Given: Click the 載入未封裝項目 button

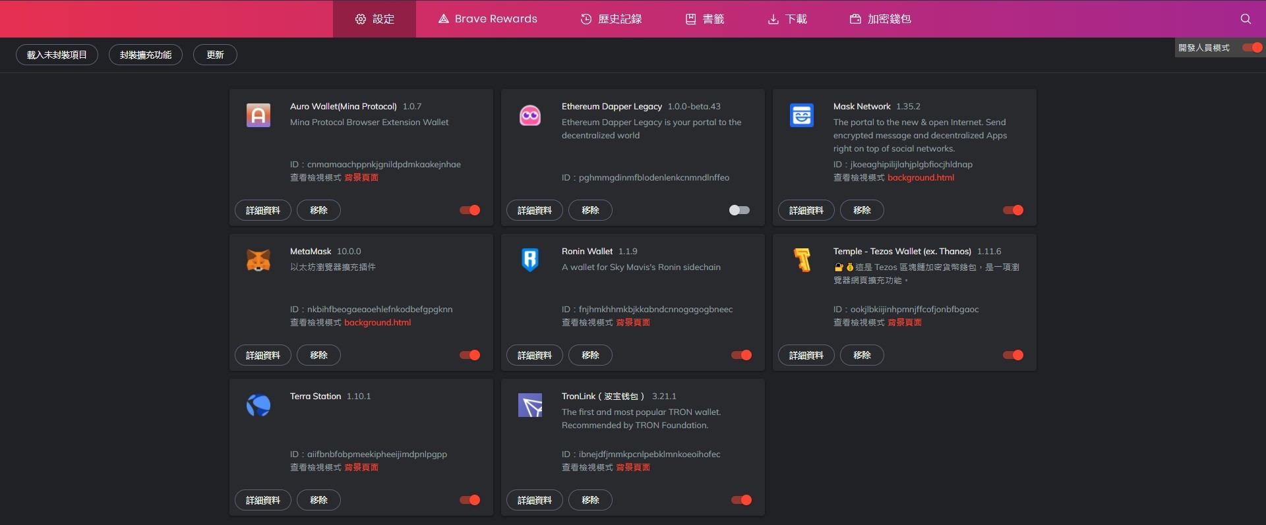Looking at the screenshot, I should coord(57,55).
